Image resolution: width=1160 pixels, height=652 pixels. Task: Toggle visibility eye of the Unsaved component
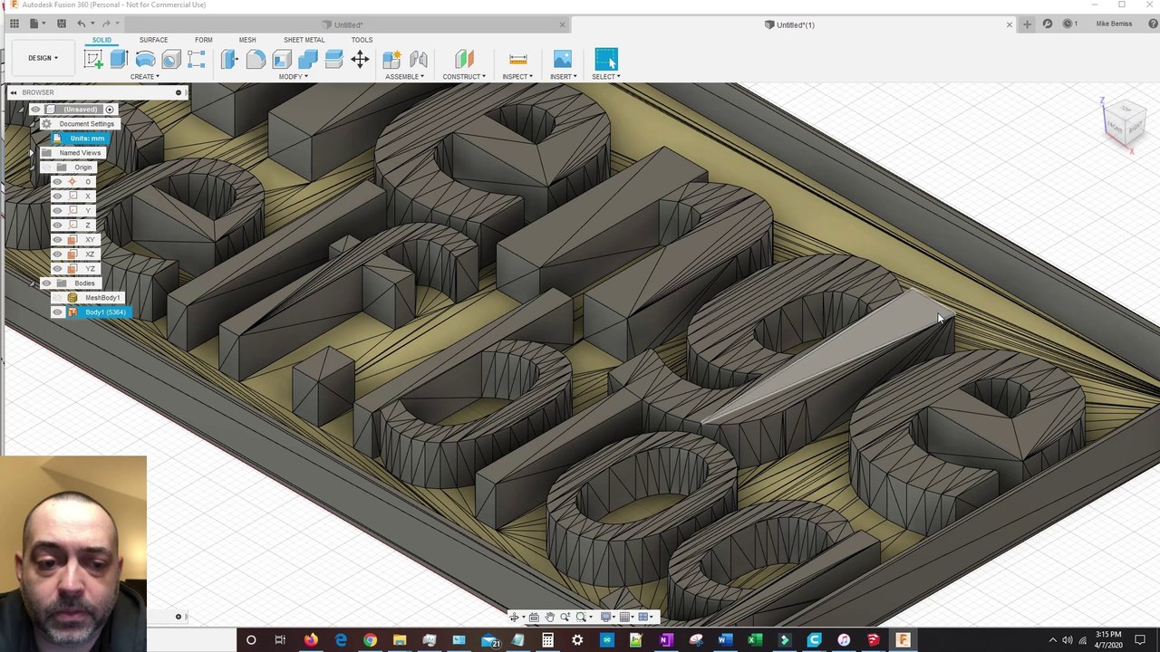[x=35, y=110]
